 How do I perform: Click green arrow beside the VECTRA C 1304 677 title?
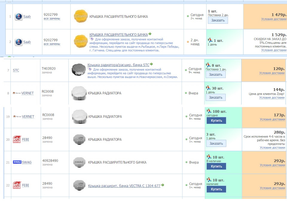click(x=163, y=185)
